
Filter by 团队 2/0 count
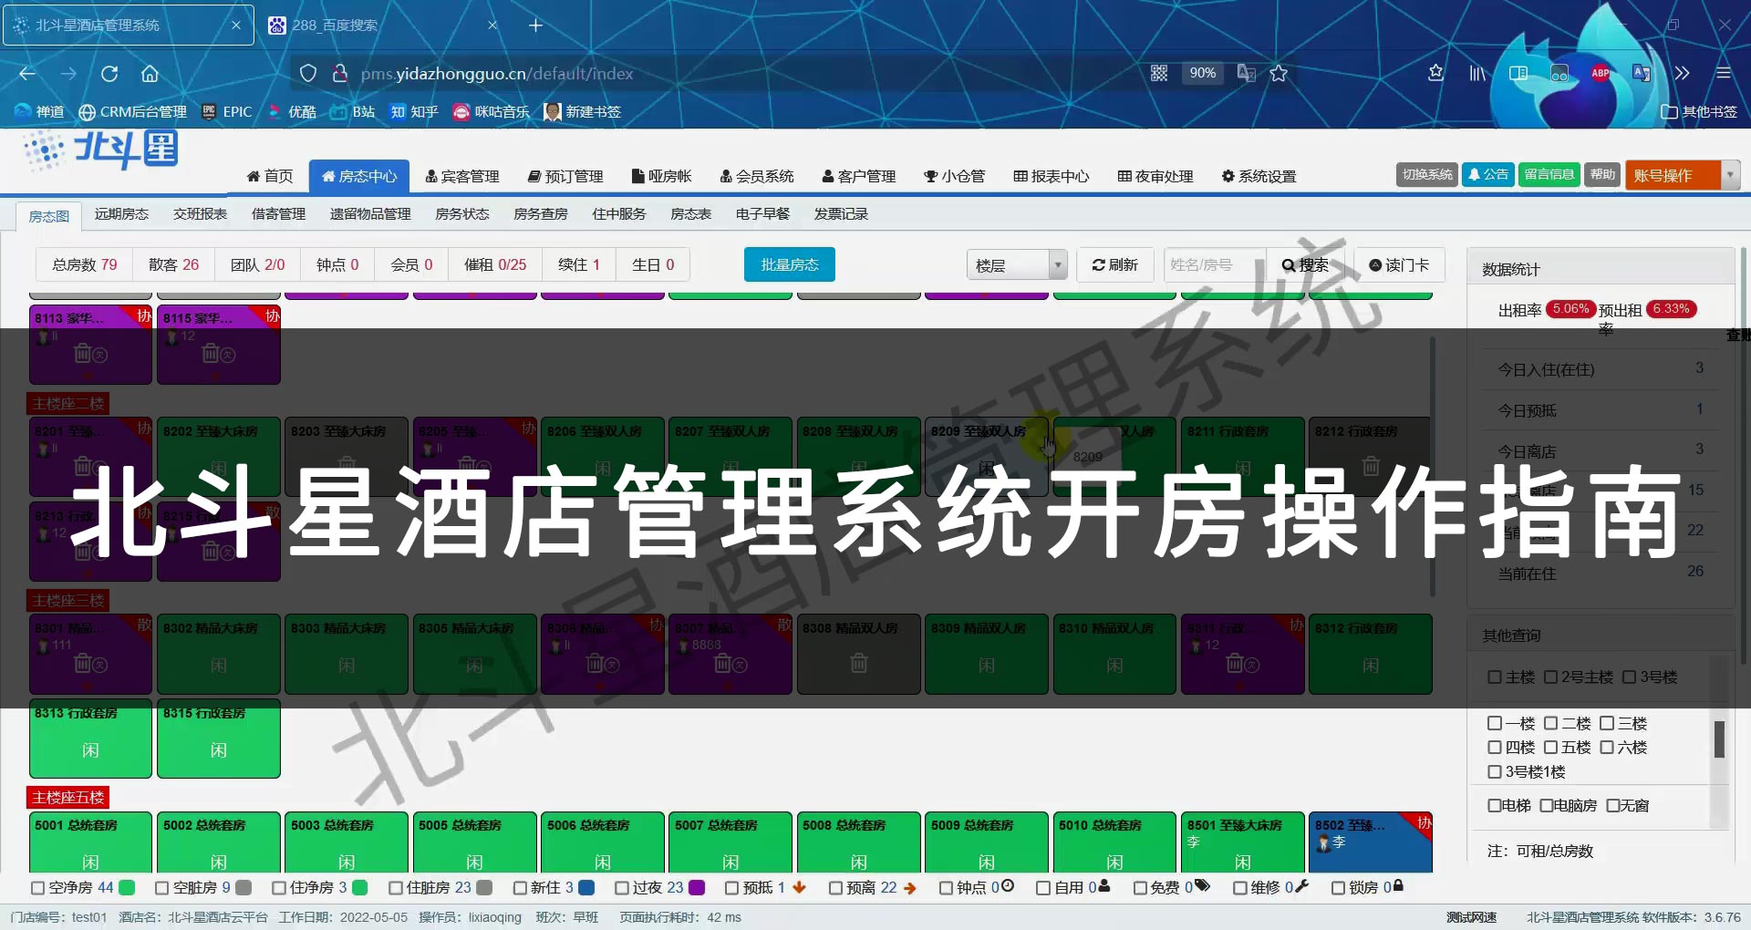(257, 264)
